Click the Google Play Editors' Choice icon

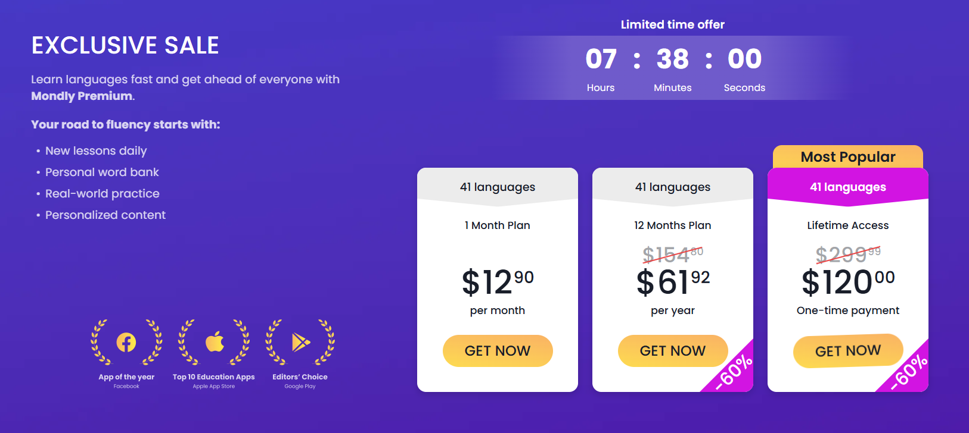coord(300,343)
